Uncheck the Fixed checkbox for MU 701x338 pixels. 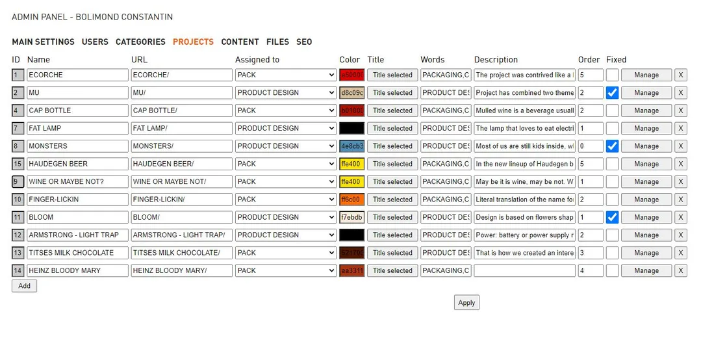coord(613,92)
